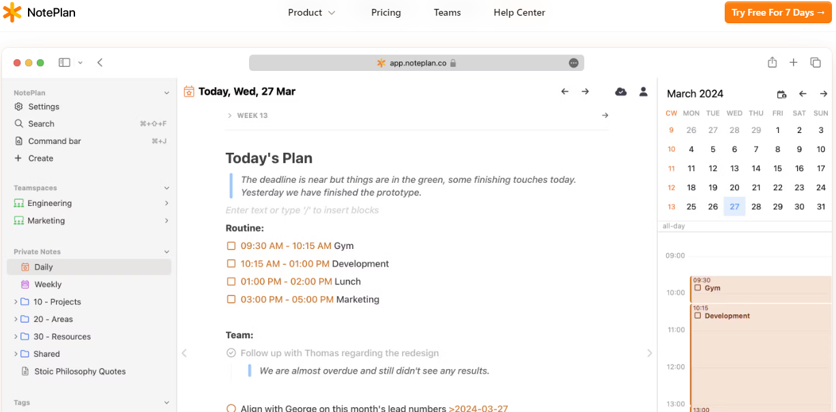Mark the Development block as done
This screenshot has width=836, height=412.
231,263
